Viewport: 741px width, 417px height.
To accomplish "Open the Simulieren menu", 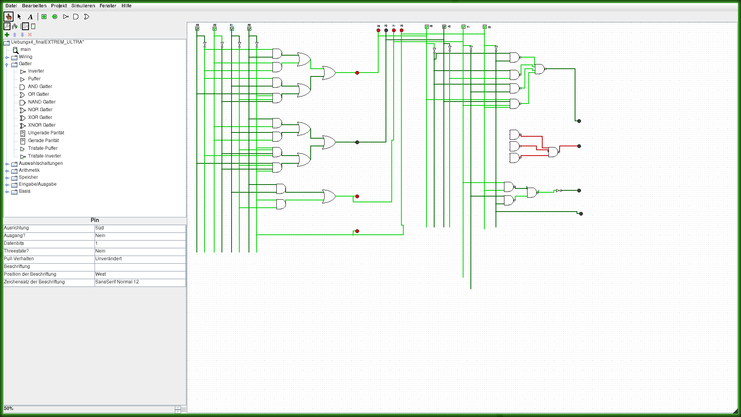I will click(x=83, y=6).
